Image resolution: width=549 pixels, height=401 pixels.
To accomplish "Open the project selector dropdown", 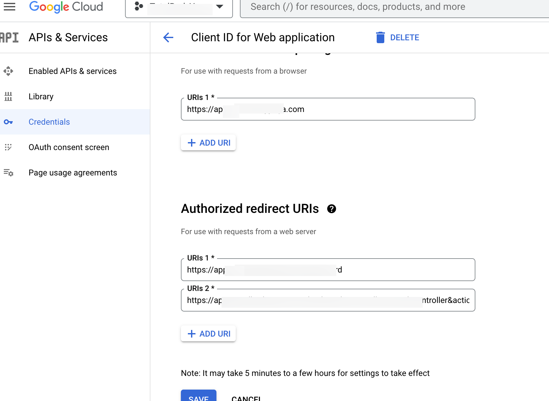I will click(x=179, y=7).
